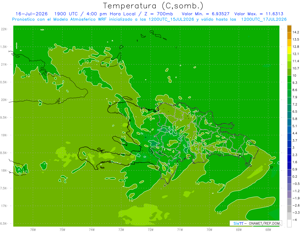Image resolution: width=301 pixels, height=233 pixels.
Task: Select the '16-Jul-2026' date text
Action: click(x=32, y=14)
